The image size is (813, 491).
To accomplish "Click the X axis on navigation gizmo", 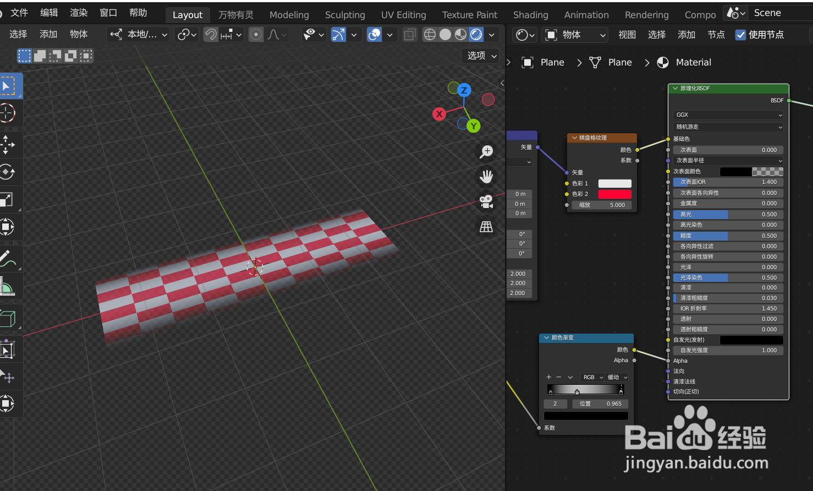I will [439, 114].
